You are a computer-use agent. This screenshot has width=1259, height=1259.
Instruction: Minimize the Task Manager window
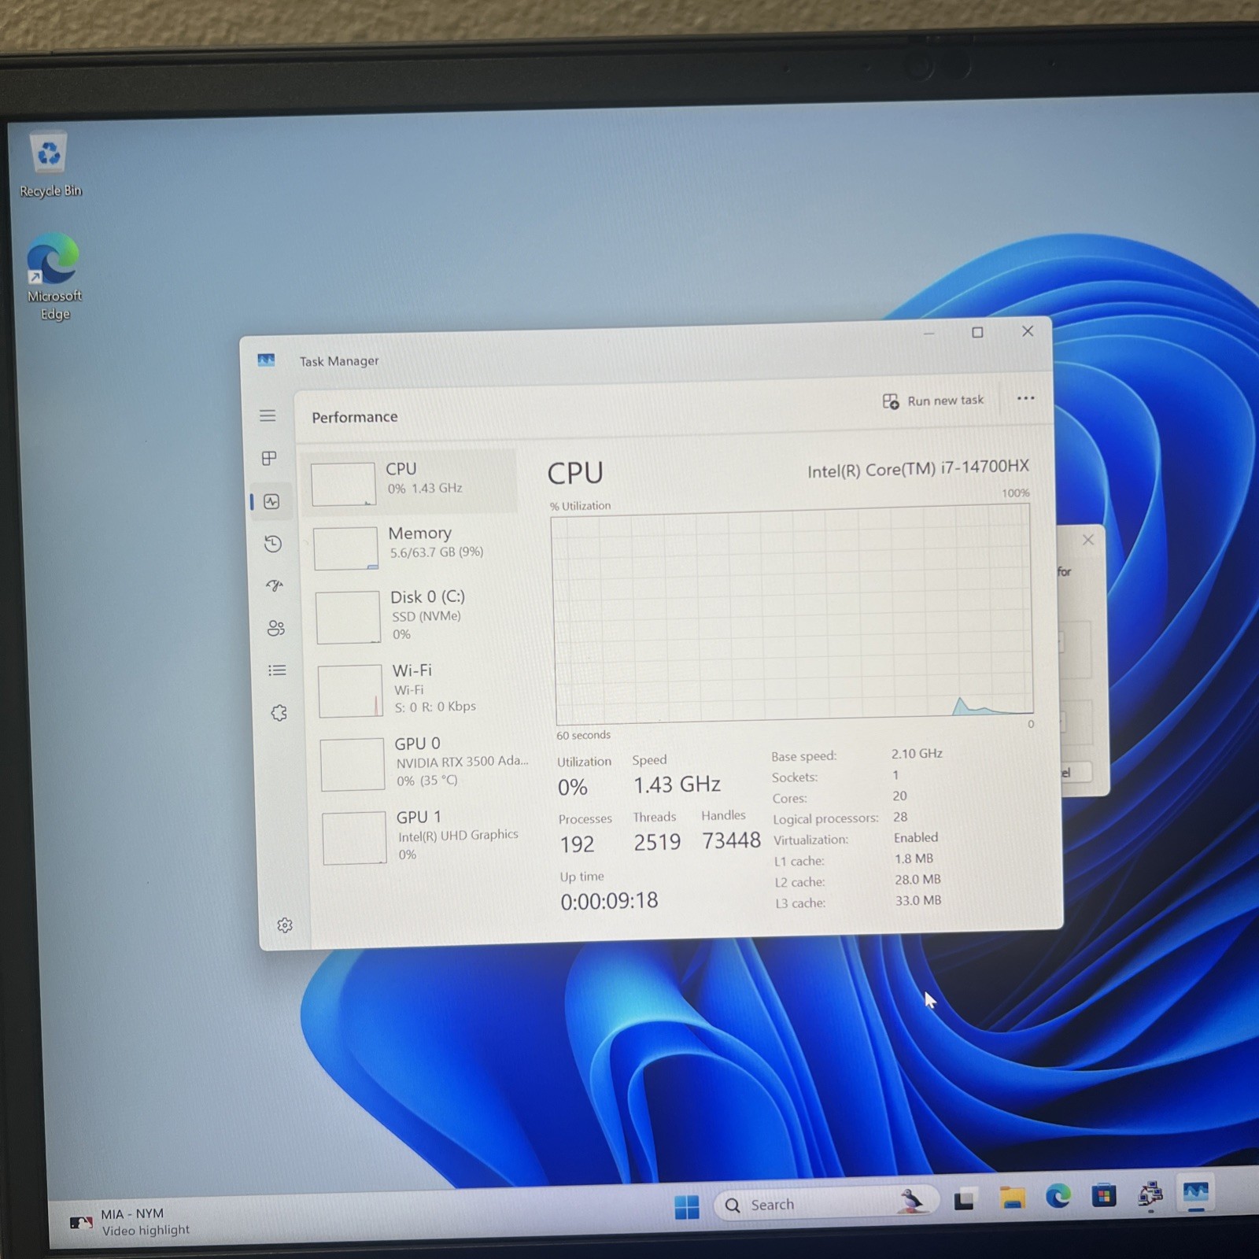[x=929, y=334]
